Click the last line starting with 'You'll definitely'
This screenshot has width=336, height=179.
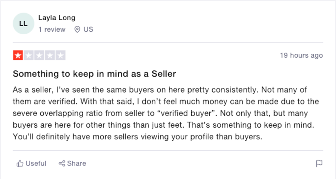137,137
